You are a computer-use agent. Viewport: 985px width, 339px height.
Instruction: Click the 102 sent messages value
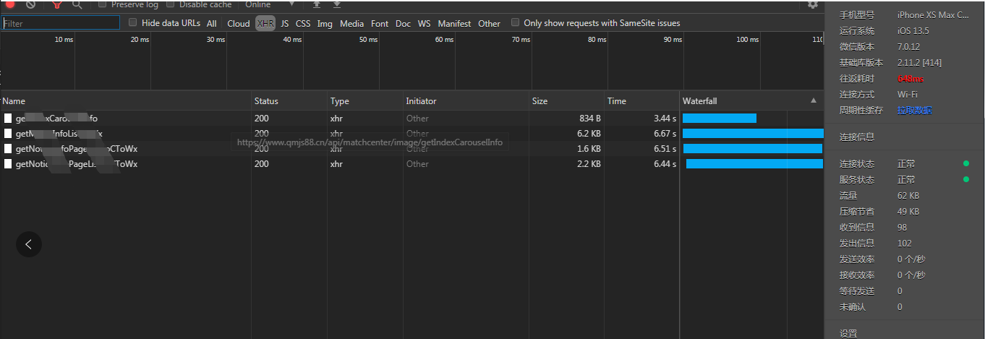tap(905, 243)
